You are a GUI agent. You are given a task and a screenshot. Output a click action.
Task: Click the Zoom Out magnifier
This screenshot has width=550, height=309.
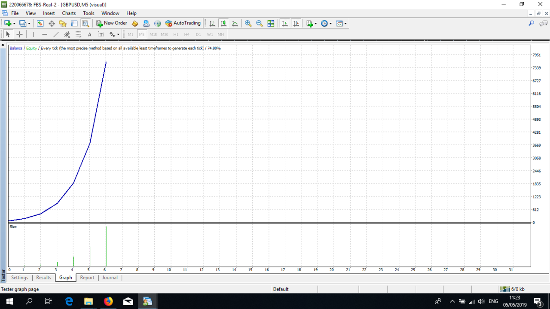coord(260,23)
